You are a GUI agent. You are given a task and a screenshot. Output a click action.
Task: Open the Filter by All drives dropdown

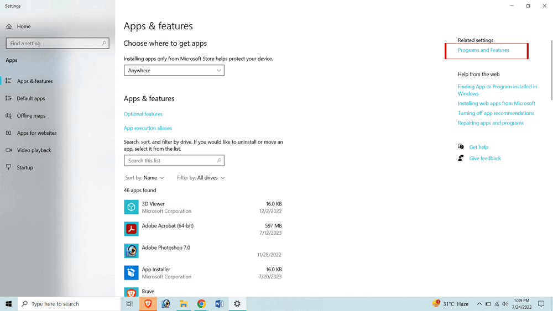201,178
